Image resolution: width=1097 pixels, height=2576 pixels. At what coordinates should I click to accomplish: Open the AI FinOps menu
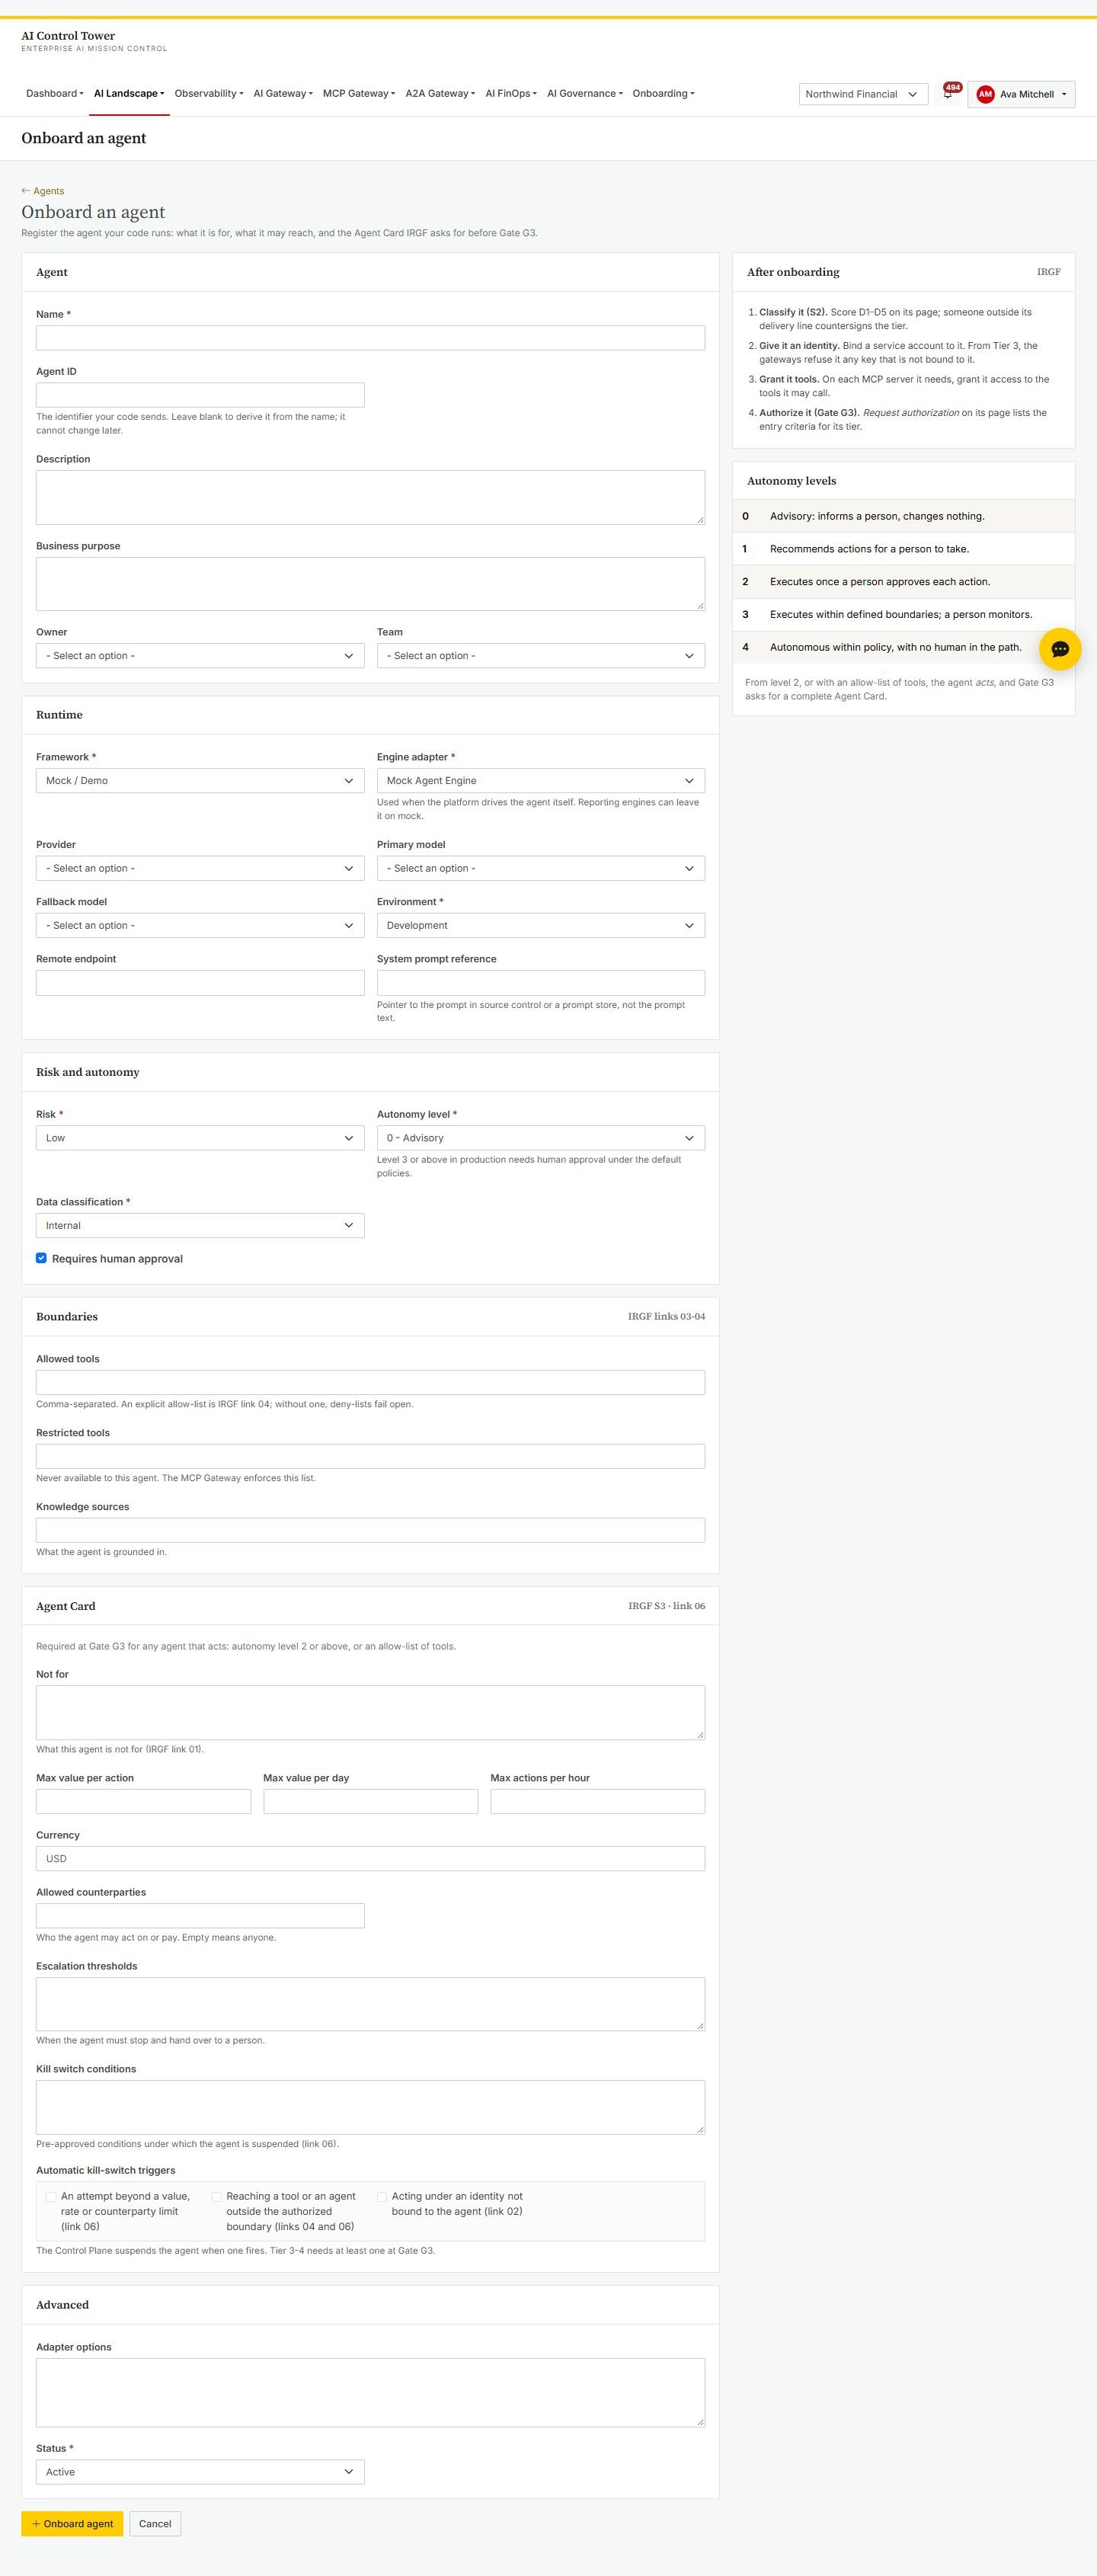511,93
